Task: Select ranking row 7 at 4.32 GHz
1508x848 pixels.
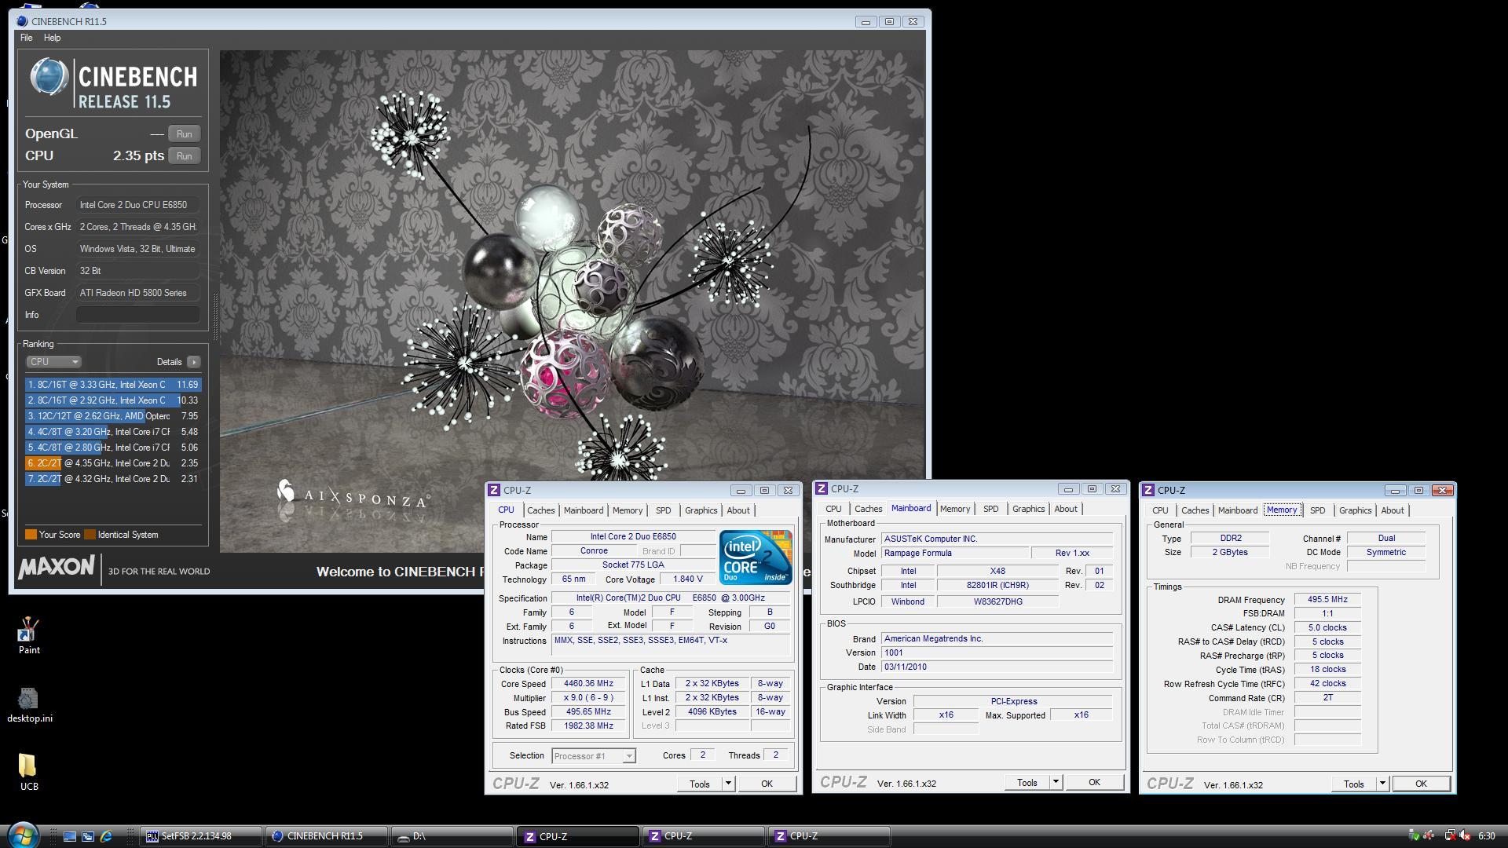Action: click(113, 479)
